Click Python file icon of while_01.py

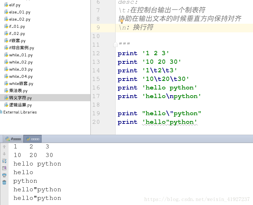(6, 55)
